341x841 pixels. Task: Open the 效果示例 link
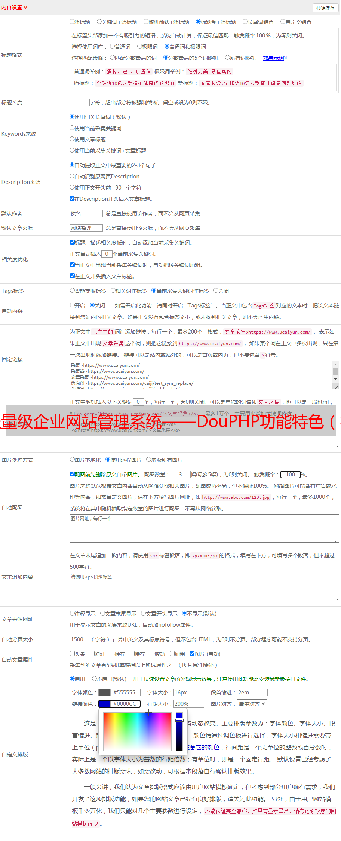pyautogui.click(x=275, y=58)
